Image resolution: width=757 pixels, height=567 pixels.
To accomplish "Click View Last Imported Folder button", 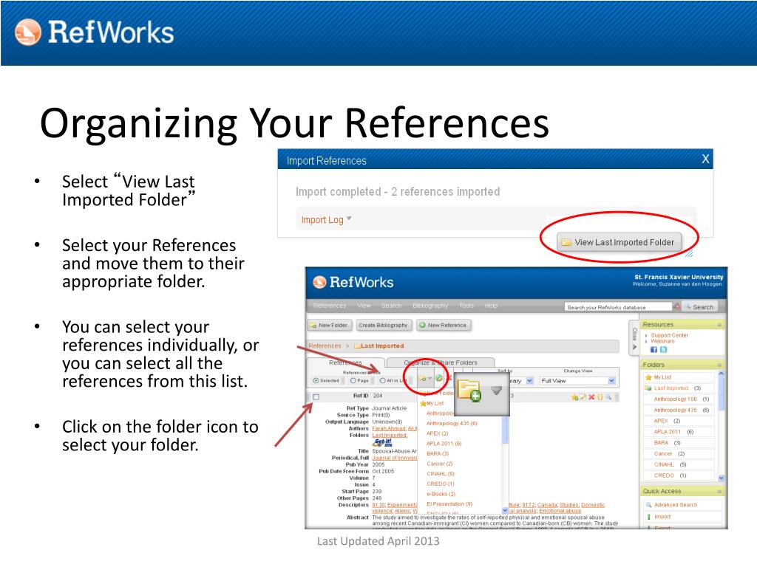I will click(619, 242).
